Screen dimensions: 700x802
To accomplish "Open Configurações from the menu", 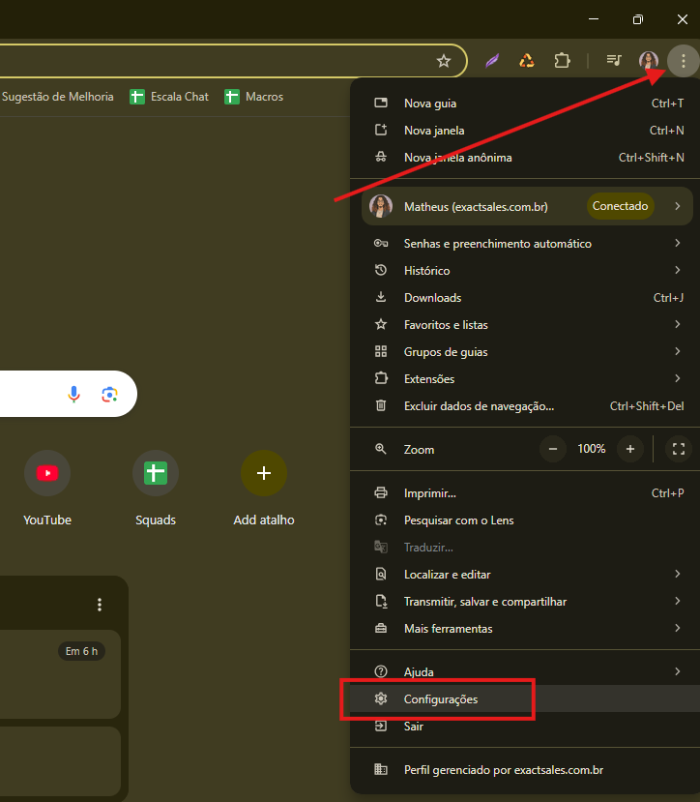I will pyautogui.click(x=525, y=698).
